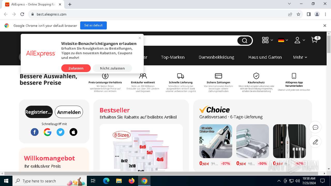Click the Windows taskbar search box
The image size is (331, 186).
50,181
